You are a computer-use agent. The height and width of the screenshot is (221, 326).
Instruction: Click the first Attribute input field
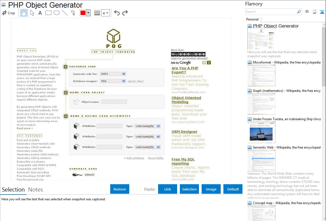109,126
